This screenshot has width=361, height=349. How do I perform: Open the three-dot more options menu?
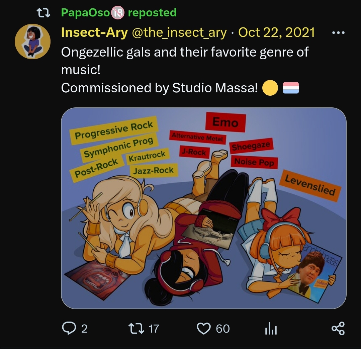(338, 33)
